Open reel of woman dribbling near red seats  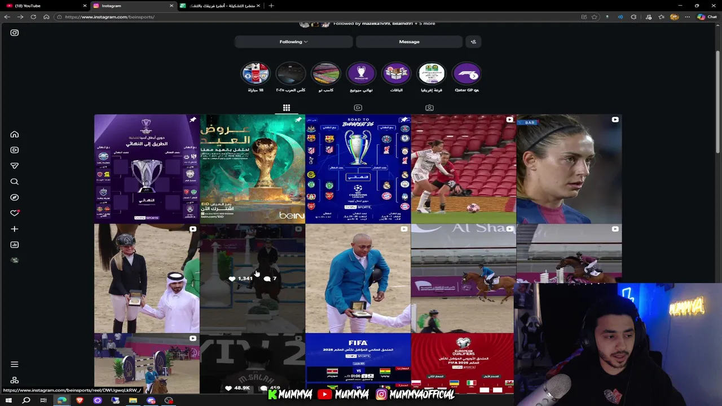point(463,169)
